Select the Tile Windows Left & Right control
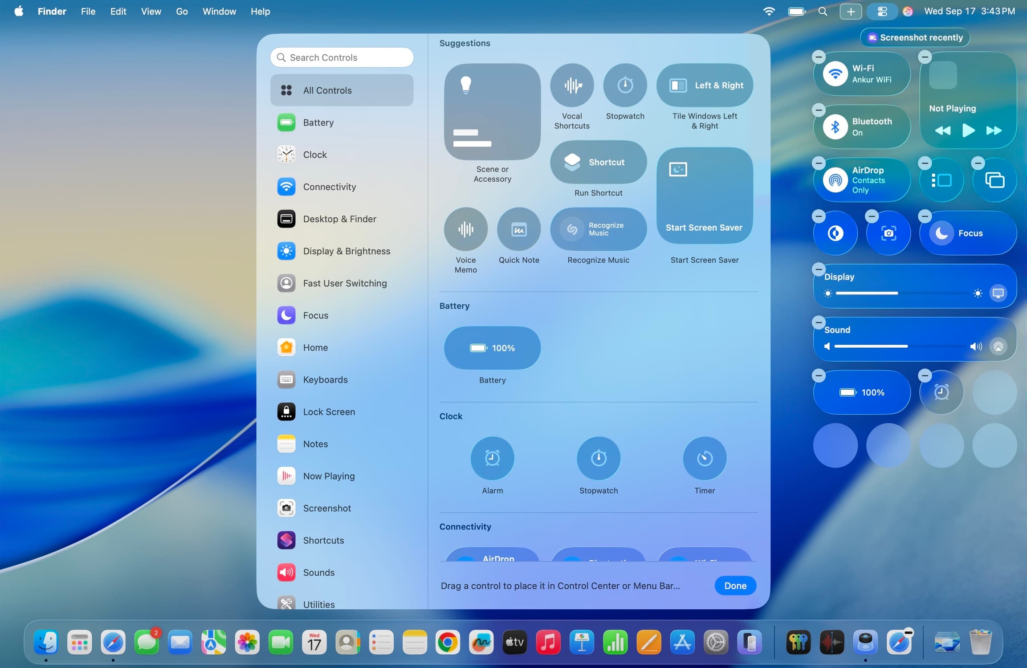Screen dimensions: 1027x668 tap(705, 85)
